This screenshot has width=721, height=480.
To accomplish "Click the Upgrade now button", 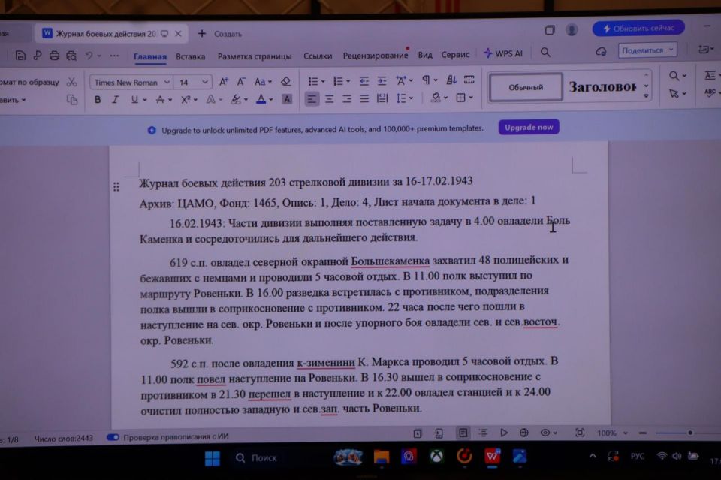I will 529,128.
